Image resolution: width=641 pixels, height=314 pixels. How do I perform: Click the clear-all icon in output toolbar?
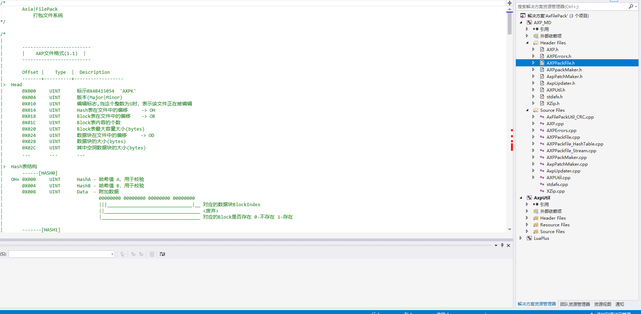pyautogui.click(x=152, y=254)
